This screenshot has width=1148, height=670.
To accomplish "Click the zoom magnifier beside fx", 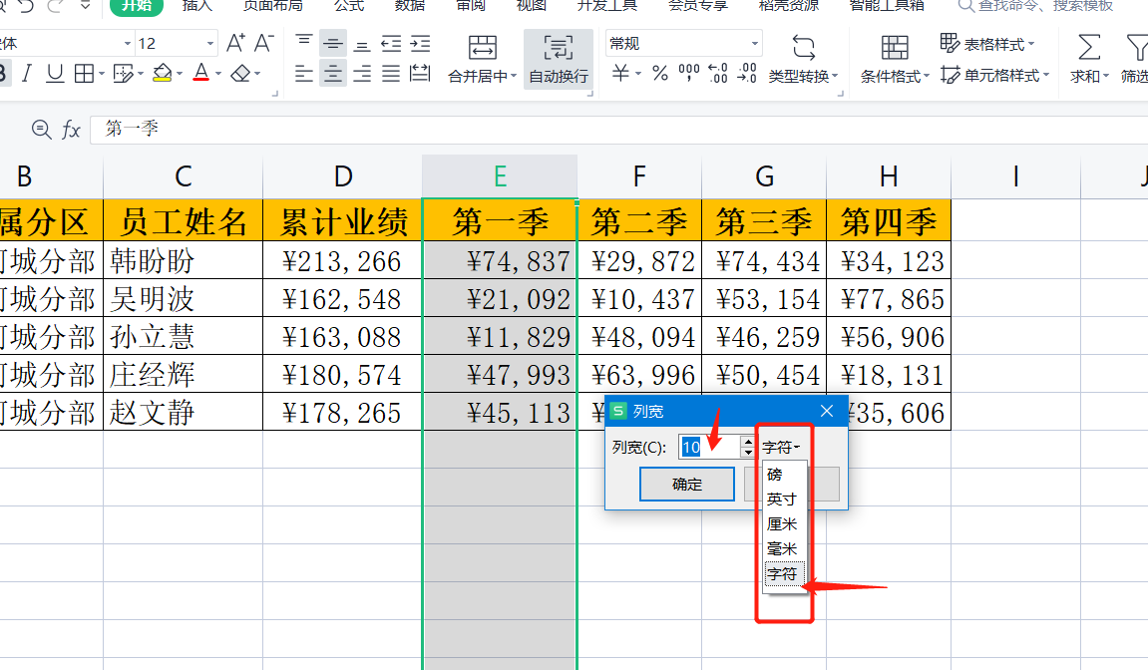I will point(41,130).
